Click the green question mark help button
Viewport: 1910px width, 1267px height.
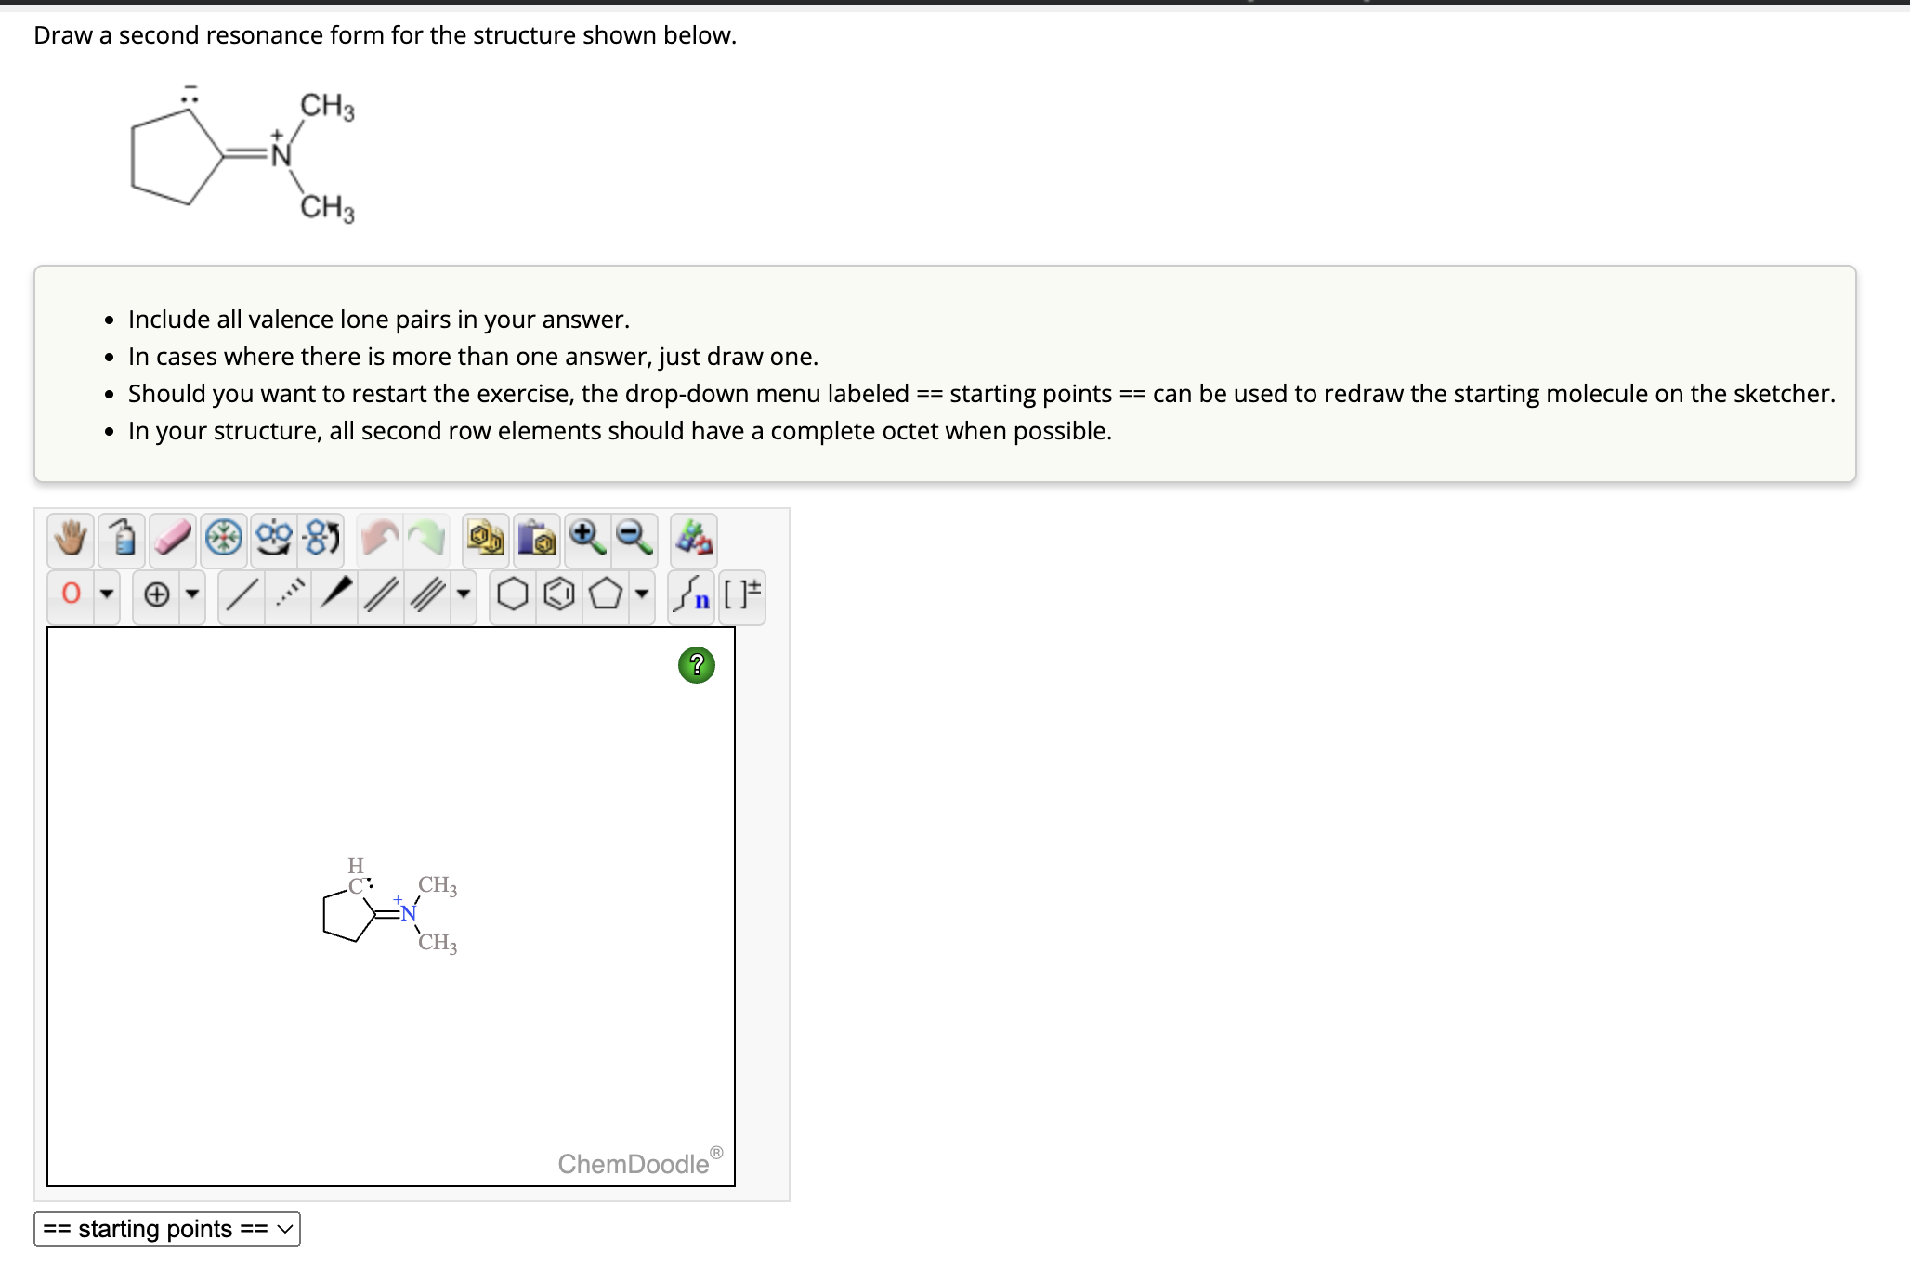pos(697,664)
